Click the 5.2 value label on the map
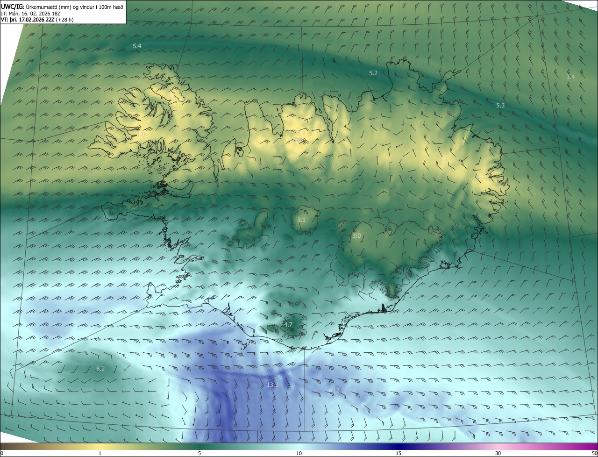The height and width of the screenshot is (457, 598). tap(373, 73)
